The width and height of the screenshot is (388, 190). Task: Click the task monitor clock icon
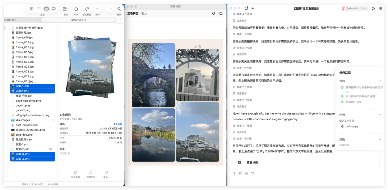click(380, 8)
